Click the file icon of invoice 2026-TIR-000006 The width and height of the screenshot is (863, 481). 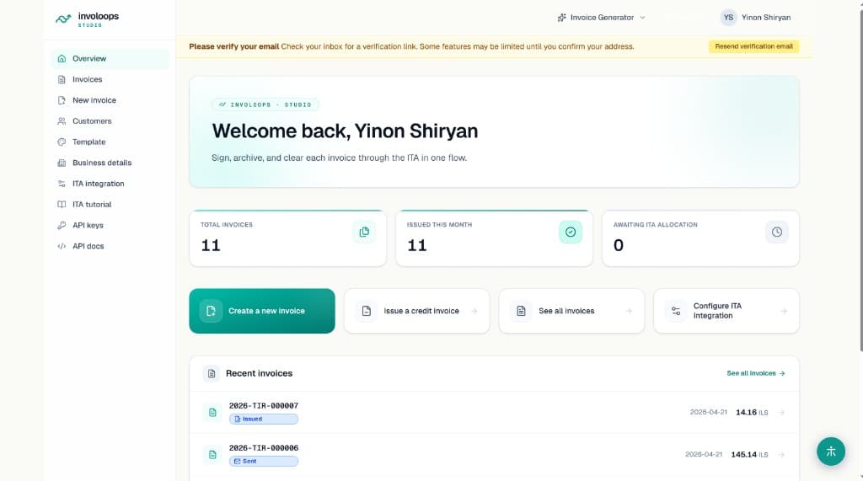[212, 455]
